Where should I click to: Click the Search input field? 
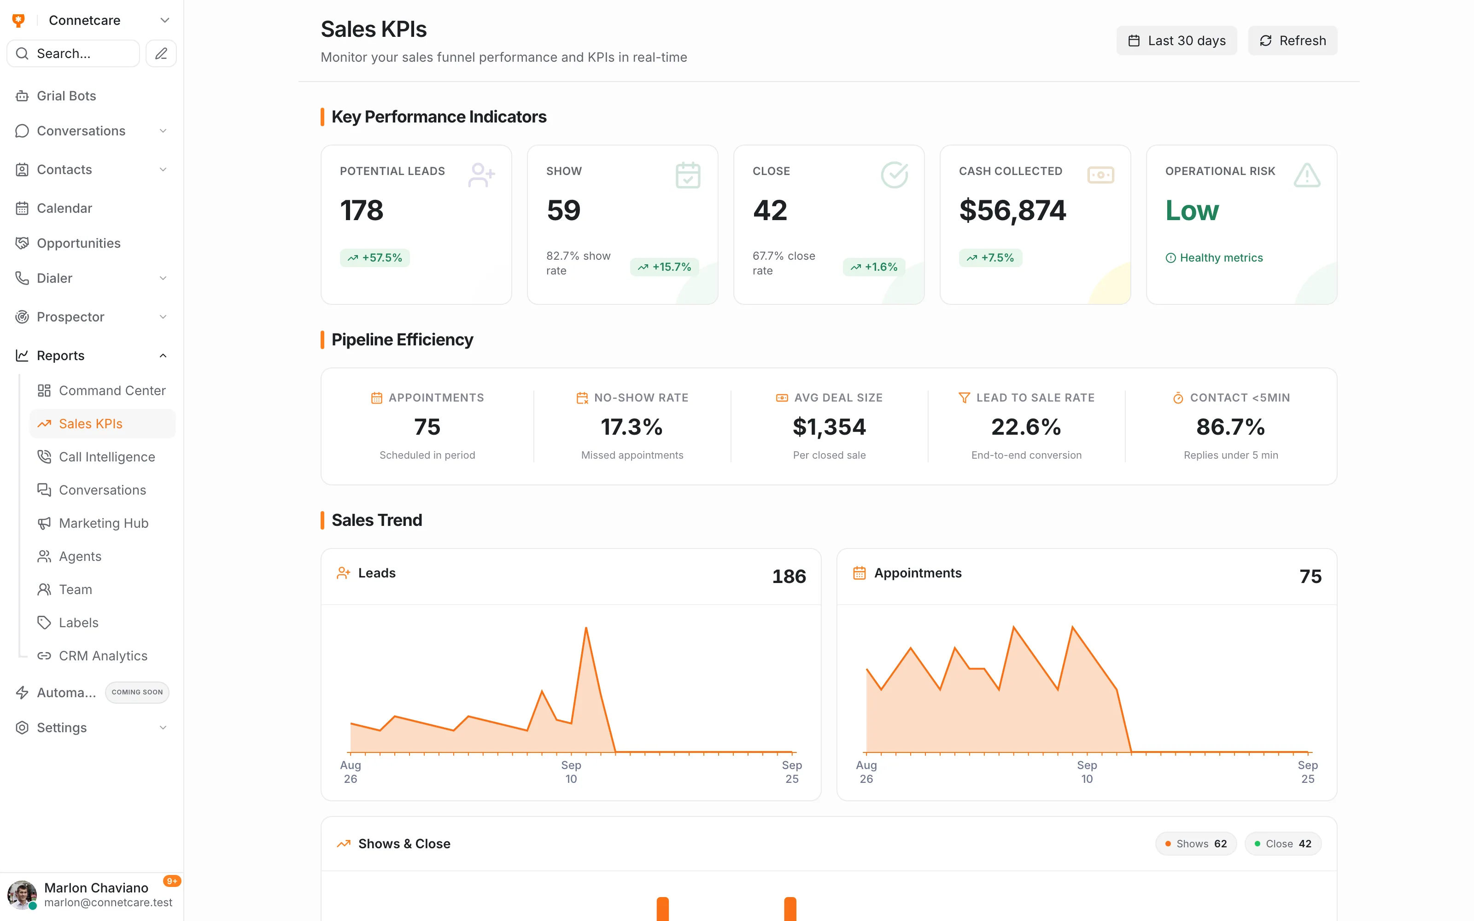(73, 53)
